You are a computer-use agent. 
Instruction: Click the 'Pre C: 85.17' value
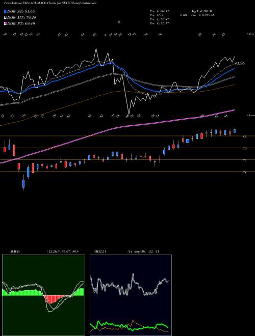point(160,23)
